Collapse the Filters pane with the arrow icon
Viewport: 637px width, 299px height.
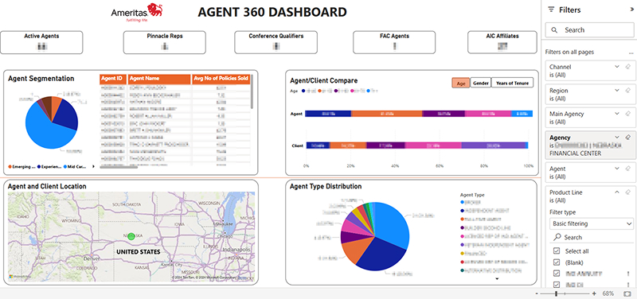click(631, 10)
